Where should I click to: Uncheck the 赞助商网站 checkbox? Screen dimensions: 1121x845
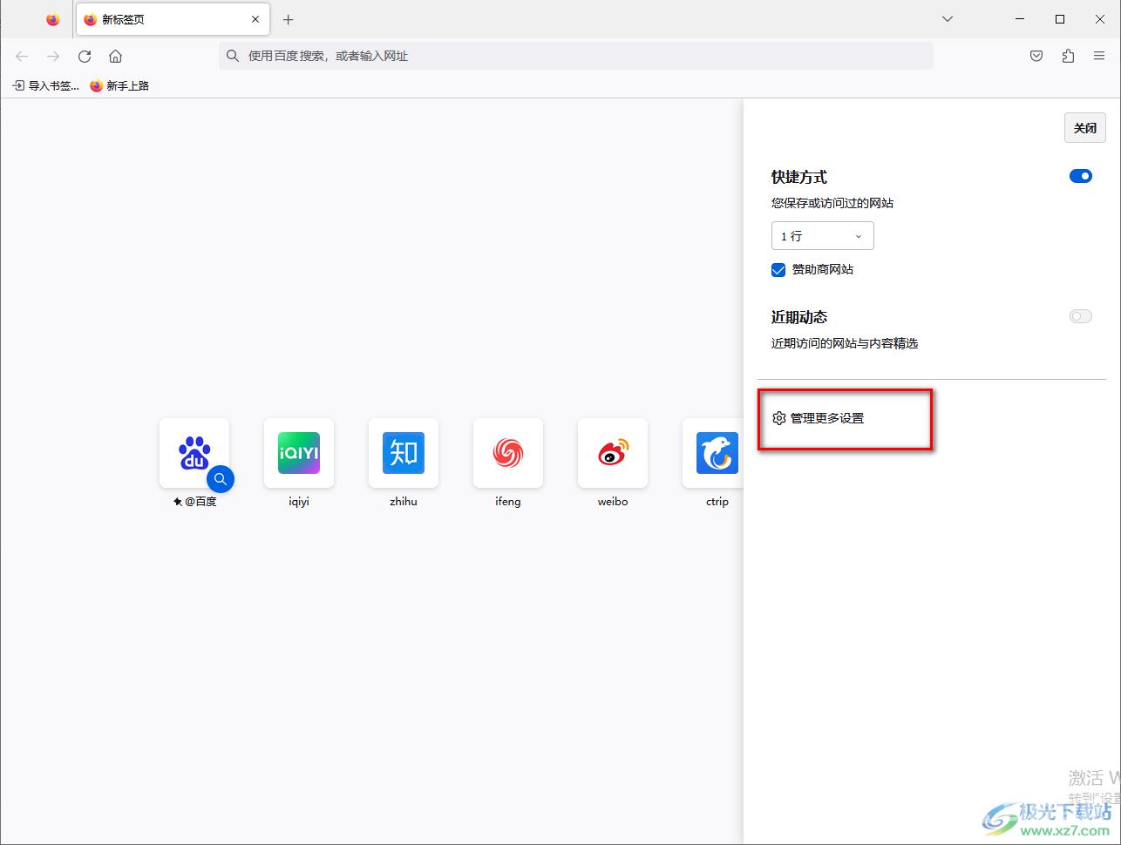pyautogui.click(x=778, y=270)
